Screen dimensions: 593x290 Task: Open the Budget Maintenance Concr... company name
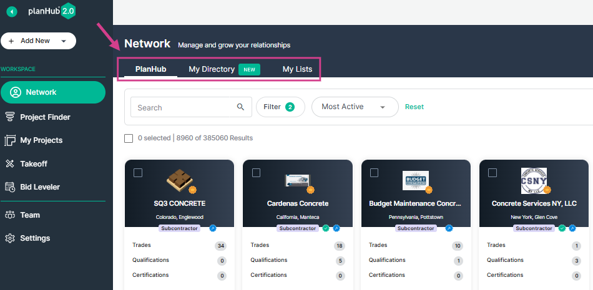pyautogui.click(x=415, y=203)
